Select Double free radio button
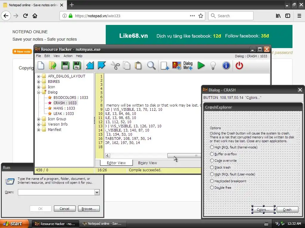The height and width of the screenshot is (228, 305). tap(212, 188)
